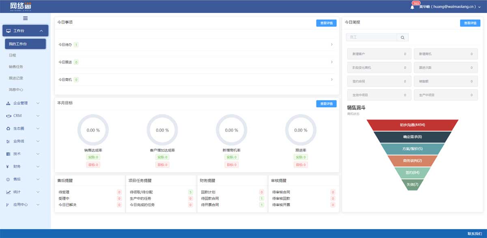The image size is (487, 238).
Task: Open the notification bell with 163 badge
Action: coord(413,6)
